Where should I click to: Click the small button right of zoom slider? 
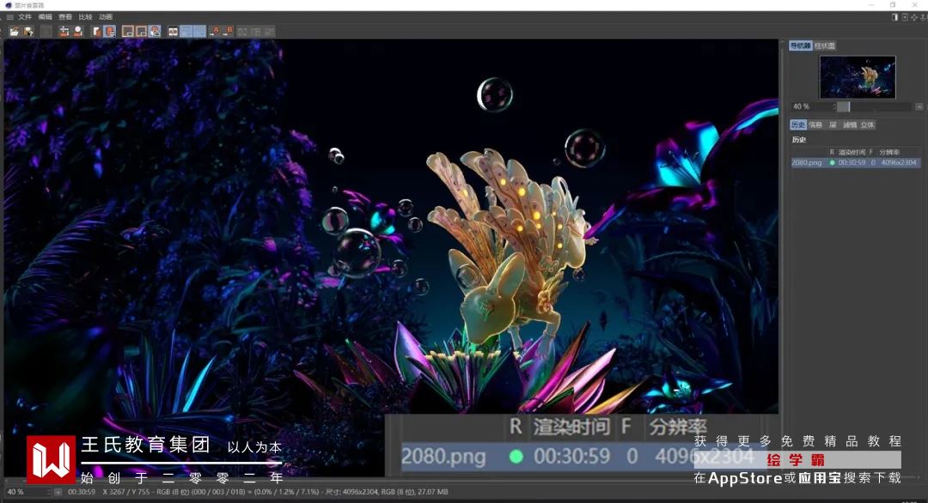click(x=919, y=106)
